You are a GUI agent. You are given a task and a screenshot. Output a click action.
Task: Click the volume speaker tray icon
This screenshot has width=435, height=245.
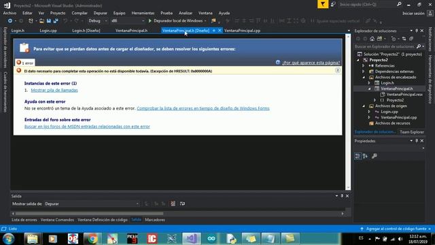pyautogui.click(x=400, y=239)
